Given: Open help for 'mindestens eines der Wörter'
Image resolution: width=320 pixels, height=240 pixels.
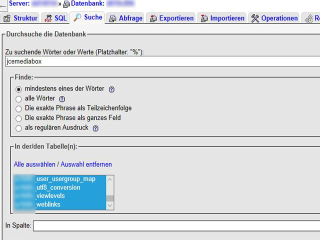Looking at the screenshot, I should [x=111, y=89].
